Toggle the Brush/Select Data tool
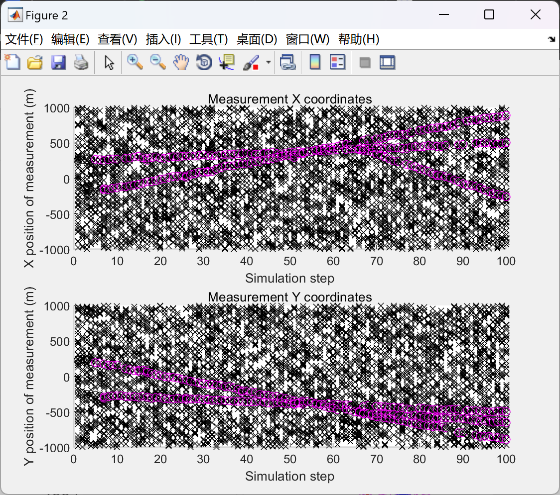 point(251,62)
